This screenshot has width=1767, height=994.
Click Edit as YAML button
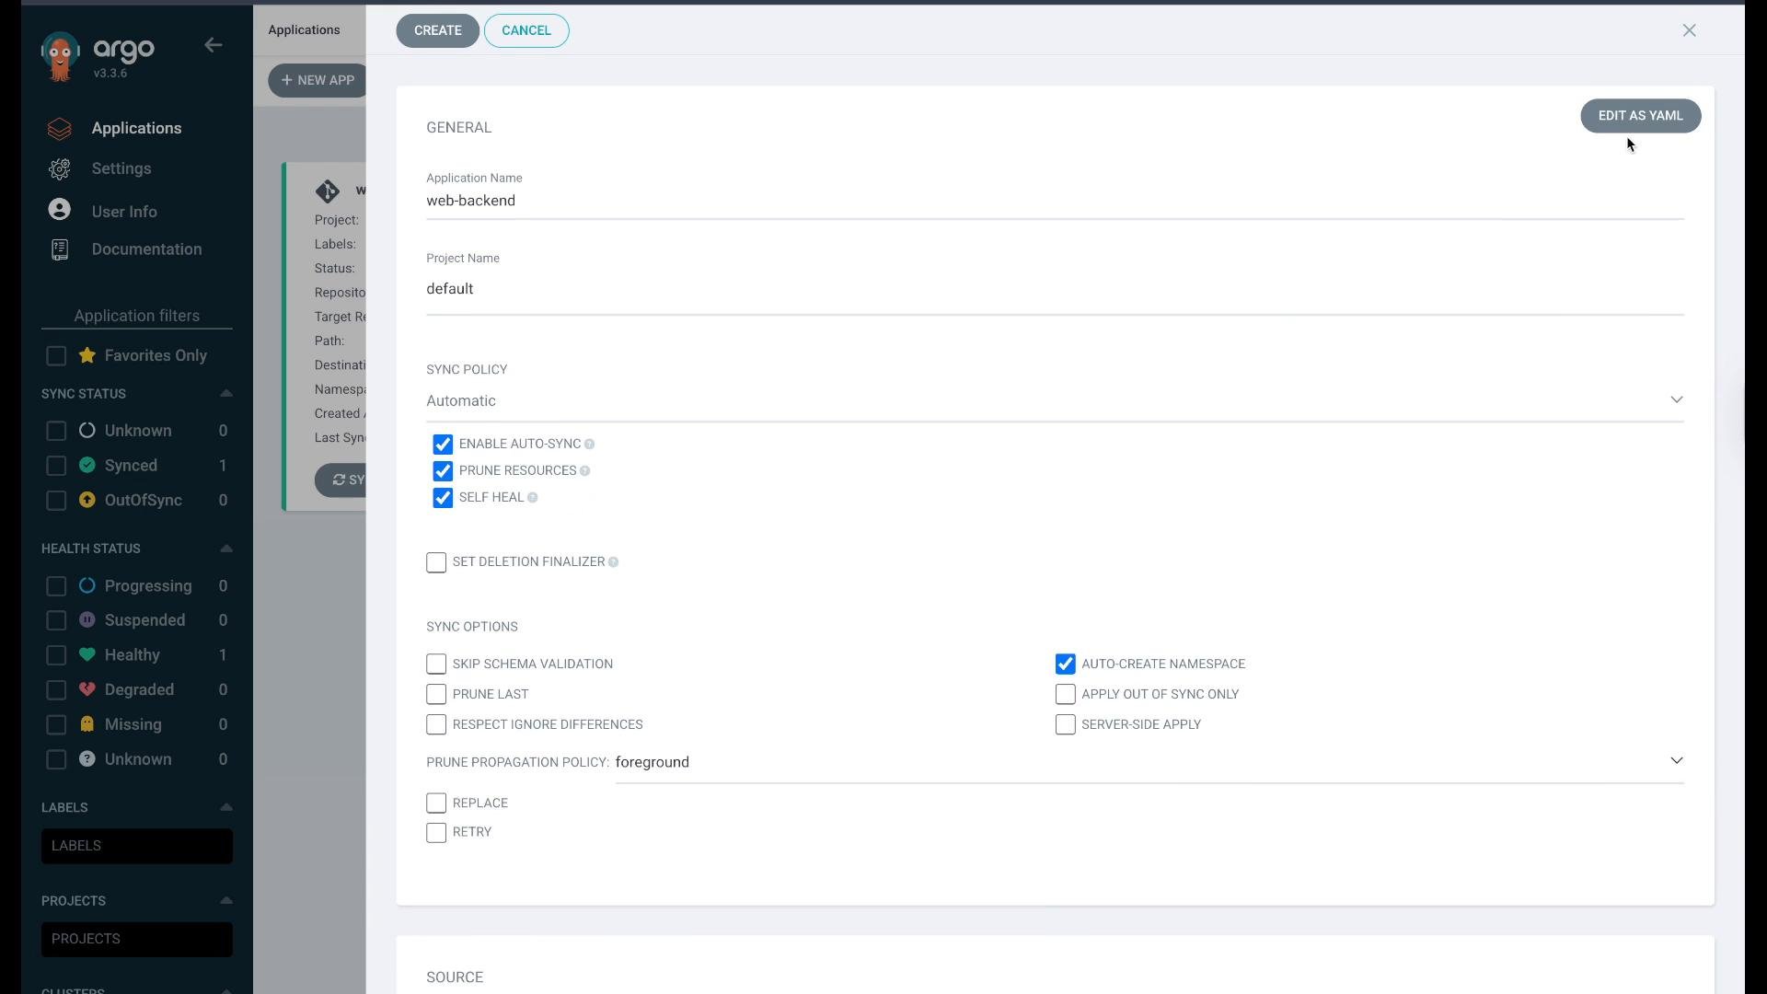coord(1640,116)
